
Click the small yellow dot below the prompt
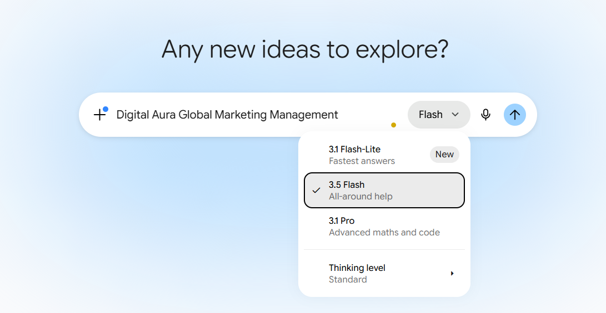(393, 125)
